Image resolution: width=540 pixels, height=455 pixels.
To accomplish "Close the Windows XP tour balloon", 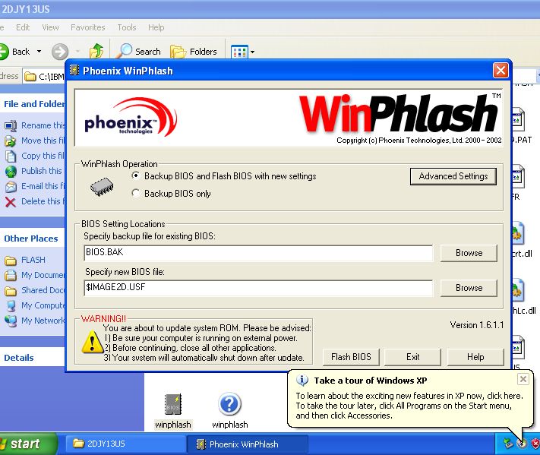I will [x=523, y=379].
